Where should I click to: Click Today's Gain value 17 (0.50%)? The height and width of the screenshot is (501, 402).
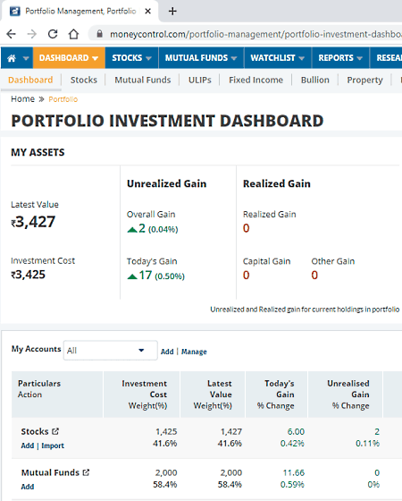point(155,276)
